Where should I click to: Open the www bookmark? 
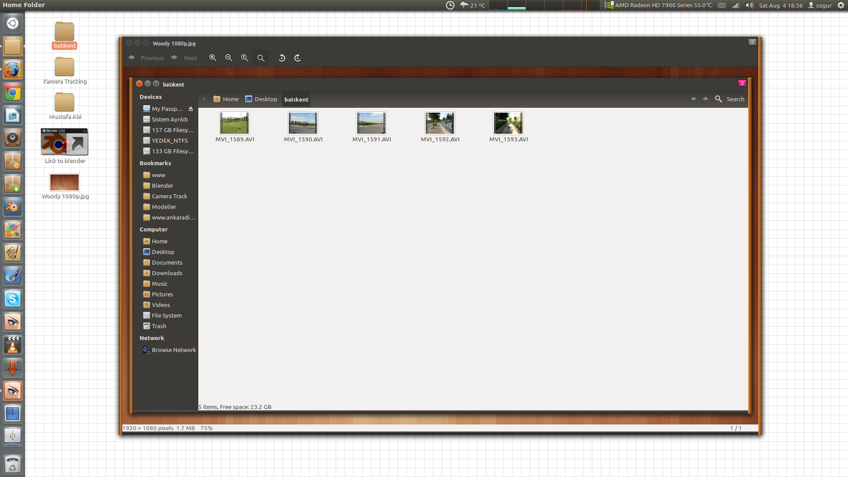tap(154, 175)
